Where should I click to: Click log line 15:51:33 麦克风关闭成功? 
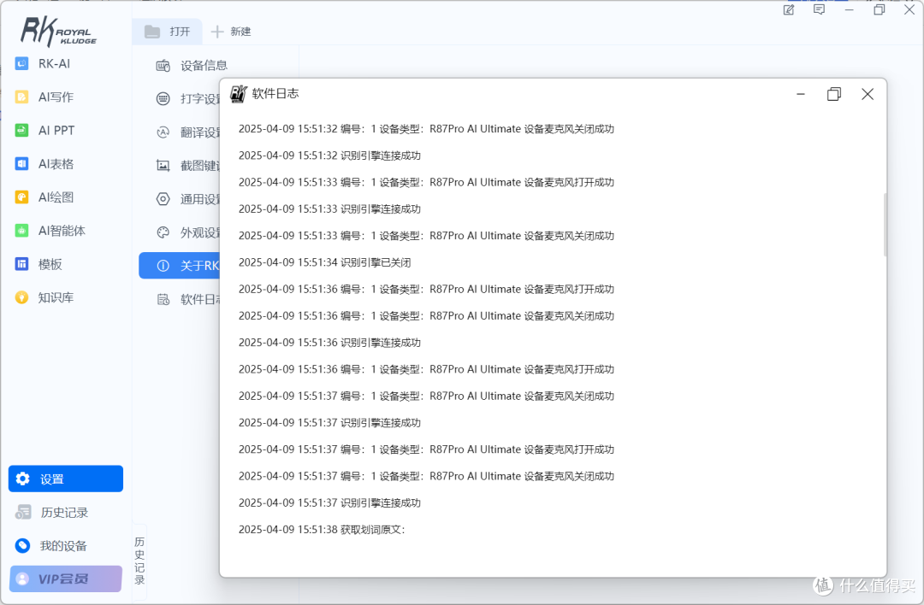point(426,236)
